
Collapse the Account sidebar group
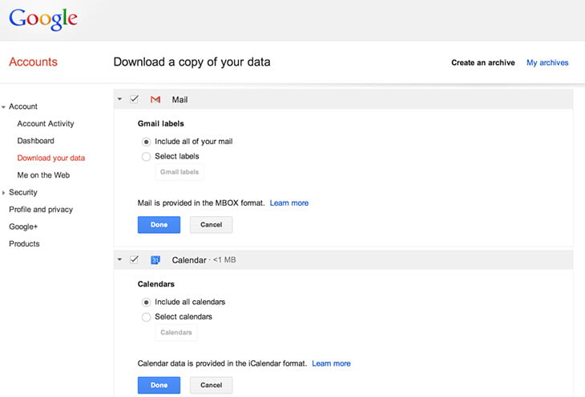point(3,107)
